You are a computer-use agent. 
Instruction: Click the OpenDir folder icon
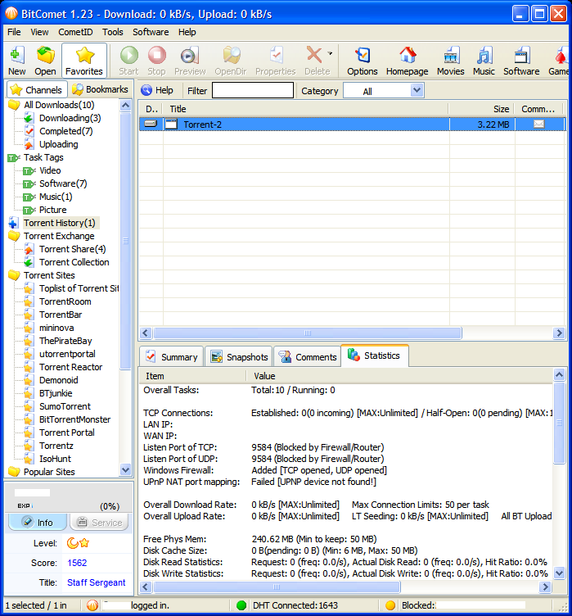click(231, 61)
